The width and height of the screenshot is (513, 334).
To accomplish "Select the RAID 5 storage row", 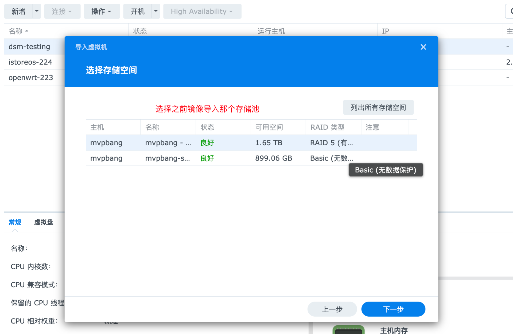I will (x=251, y=143).
